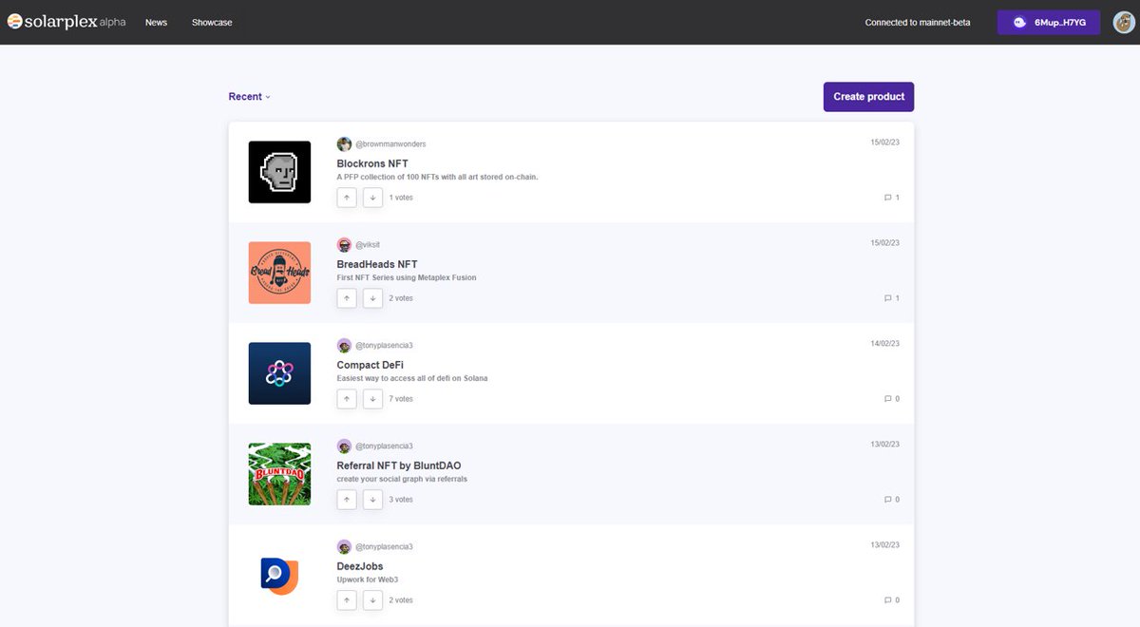Image resolution: width=1140 pixels, height=627 pixels.
Task: Go to the Showcase page
Action: pos(212,22)
